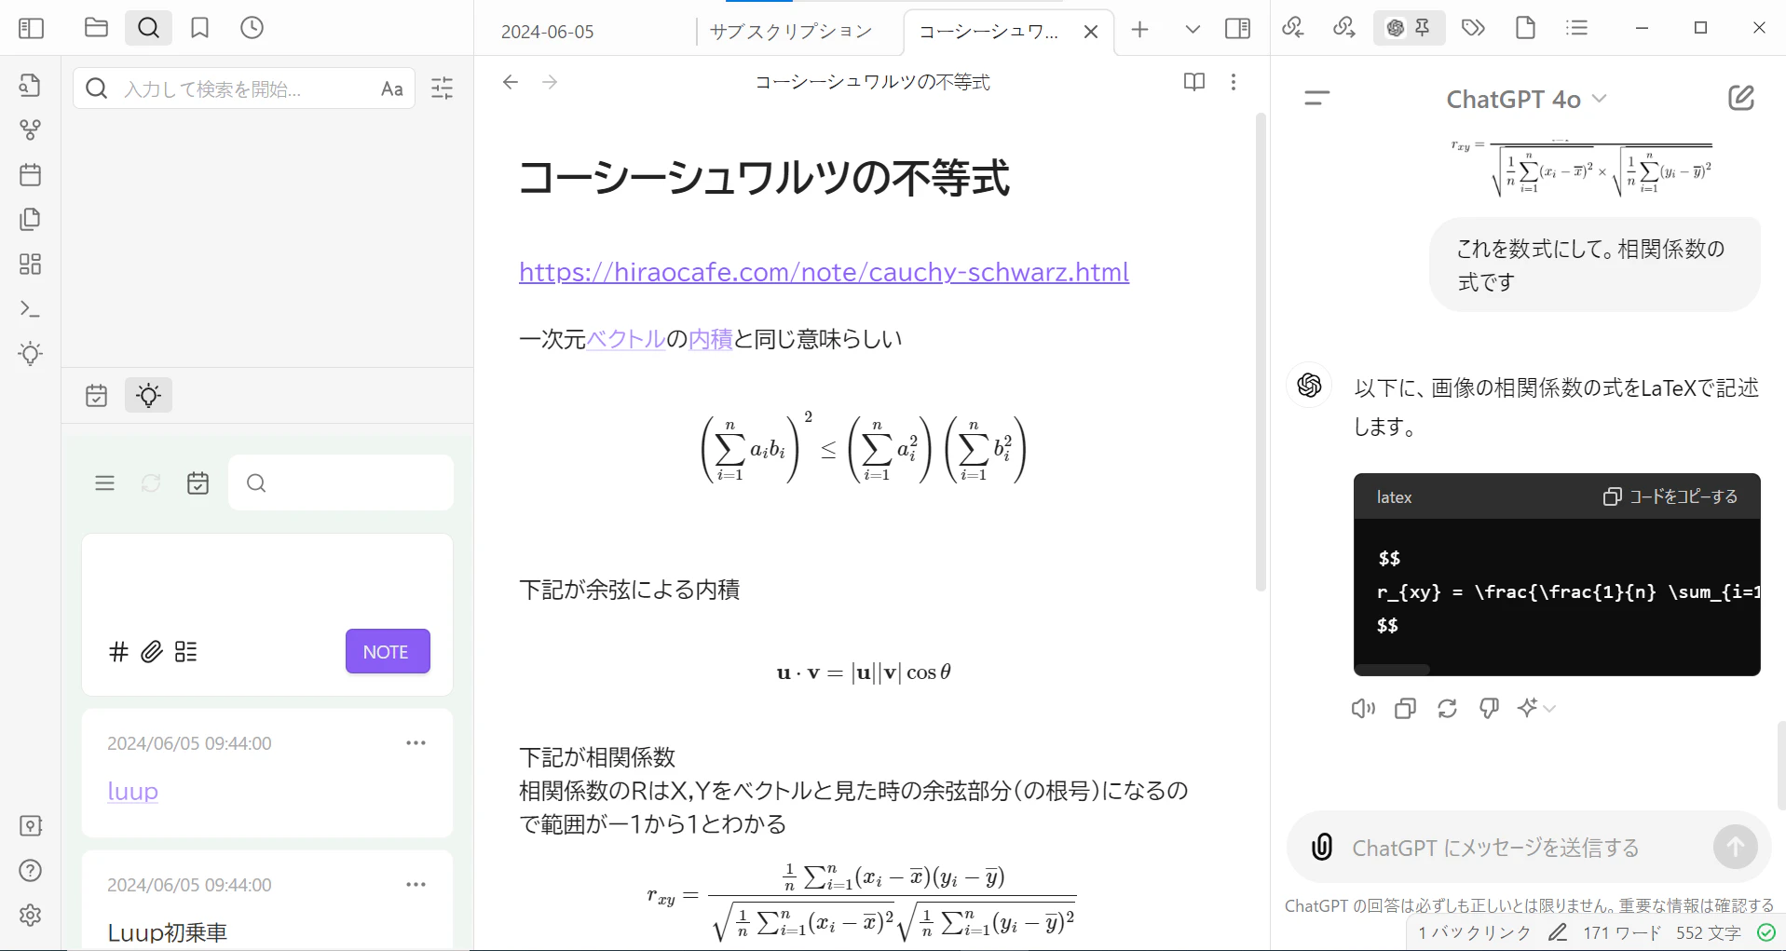Regenerate the ChatGPT response
This screenshot has height=951, width=1786.
point(1447,708)
